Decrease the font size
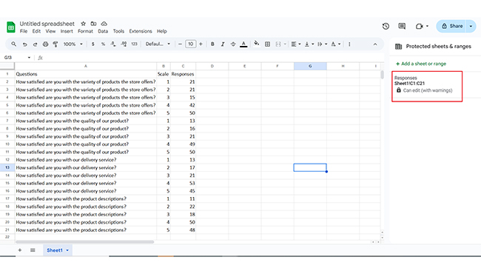 [x=180, y=44]
